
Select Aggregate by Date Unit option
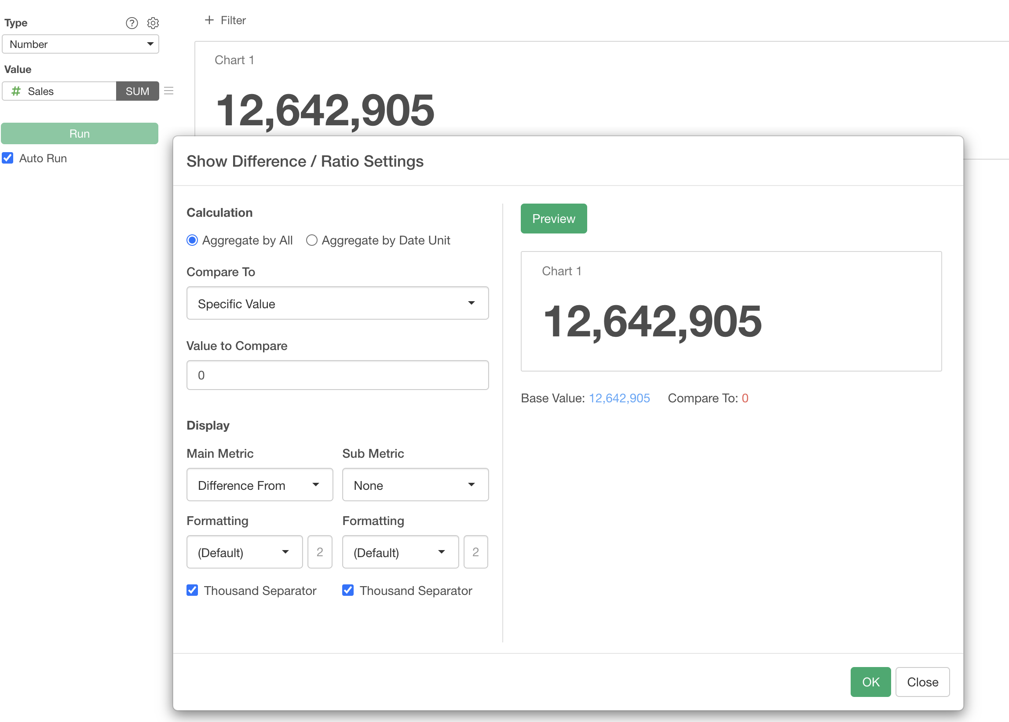[311, 240]
